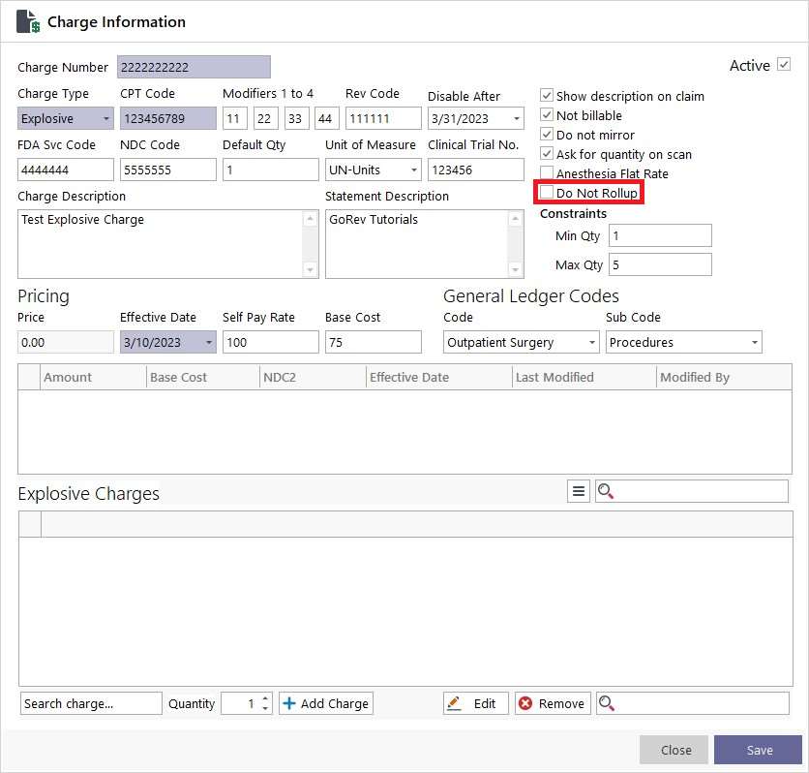Click the Self Pay Rate field
Image resolution: width=809 pixels, height=773 pixels.
[271, 342]
